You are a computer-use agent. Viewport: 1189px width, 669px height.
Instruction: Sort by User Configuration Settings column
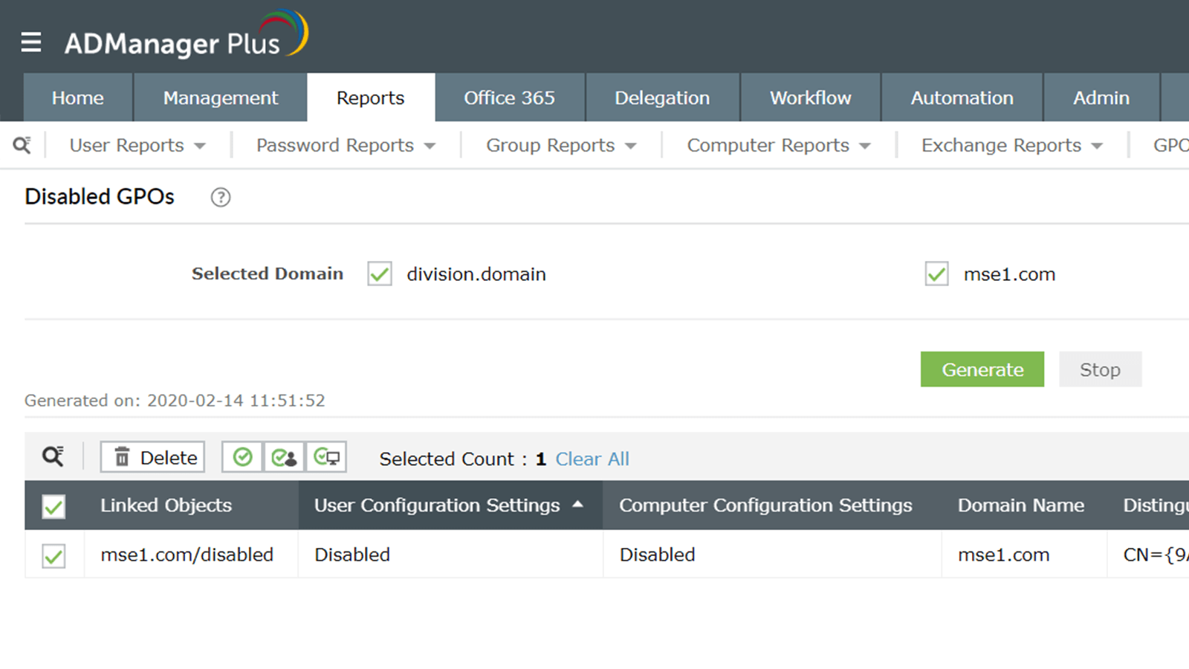pyautogui.click(x=450, y=505)
